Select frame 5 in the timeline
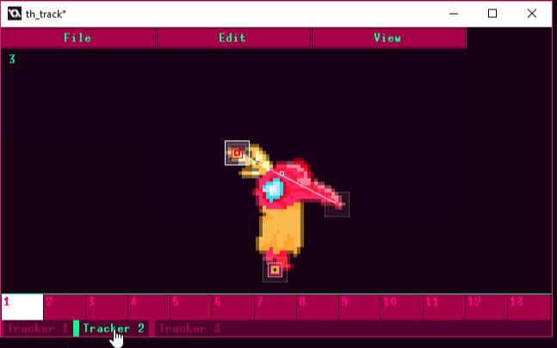Viewport: 557px width, 348px height. click(x=191, y=307)
